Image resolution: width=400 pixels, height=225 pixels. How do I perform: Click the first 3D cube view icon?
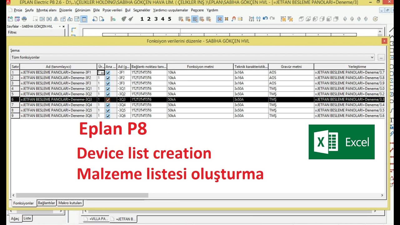click(301, 19)
